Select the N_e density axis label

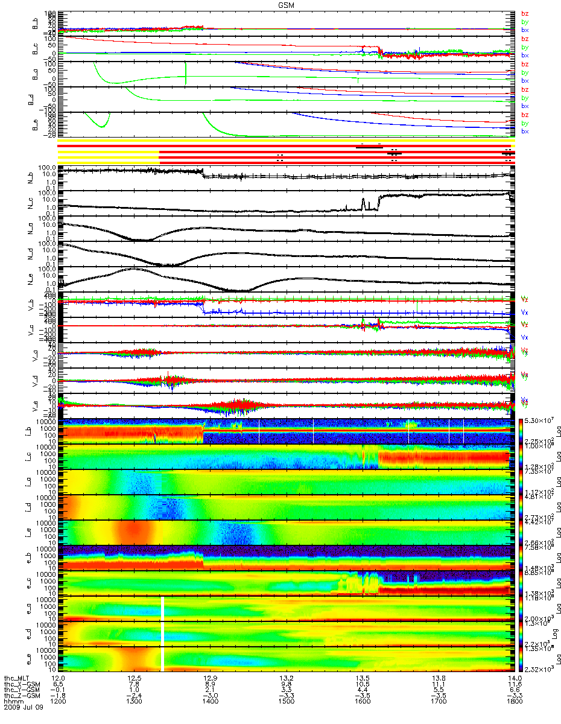coord(31,279)
